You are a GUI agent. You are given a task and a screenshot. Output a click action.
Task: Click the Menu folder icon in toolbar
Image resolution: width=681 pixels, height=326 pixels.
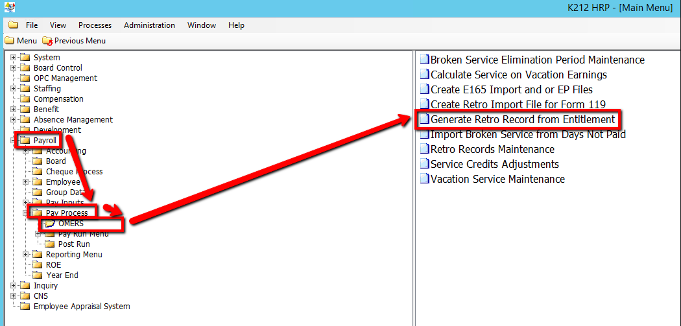click(9, 41)
